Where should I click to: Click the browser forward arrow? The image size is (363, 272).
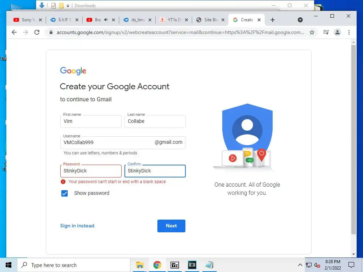point(26,32)
